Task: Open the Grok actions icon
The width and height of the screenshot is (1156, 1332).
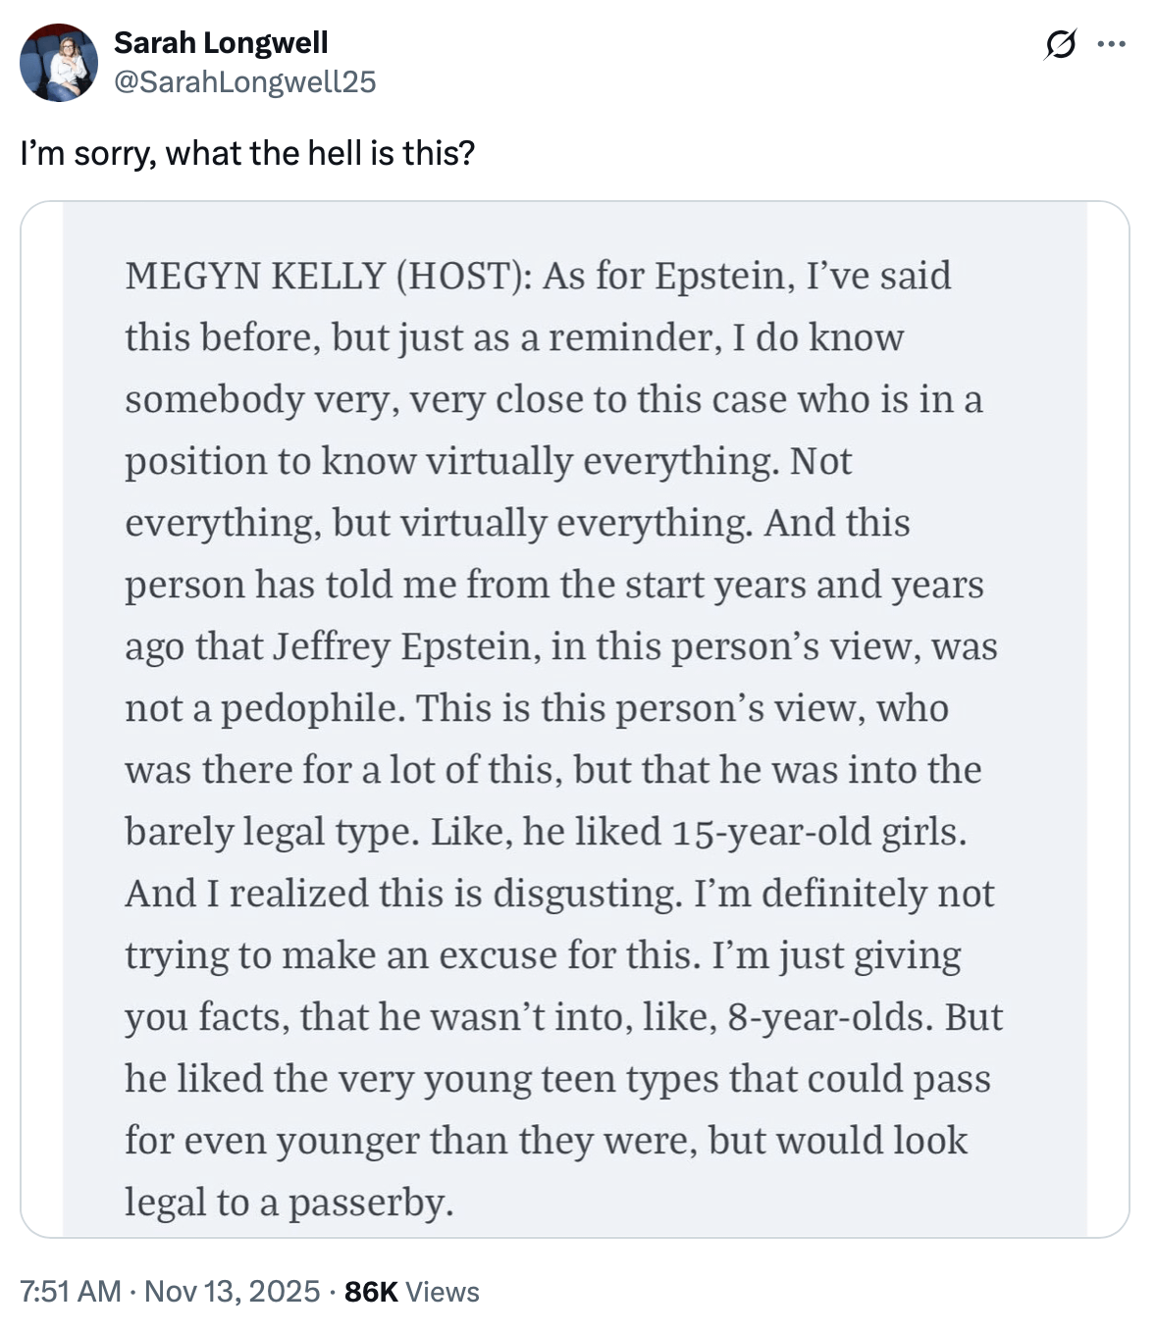Action: 1060,44
